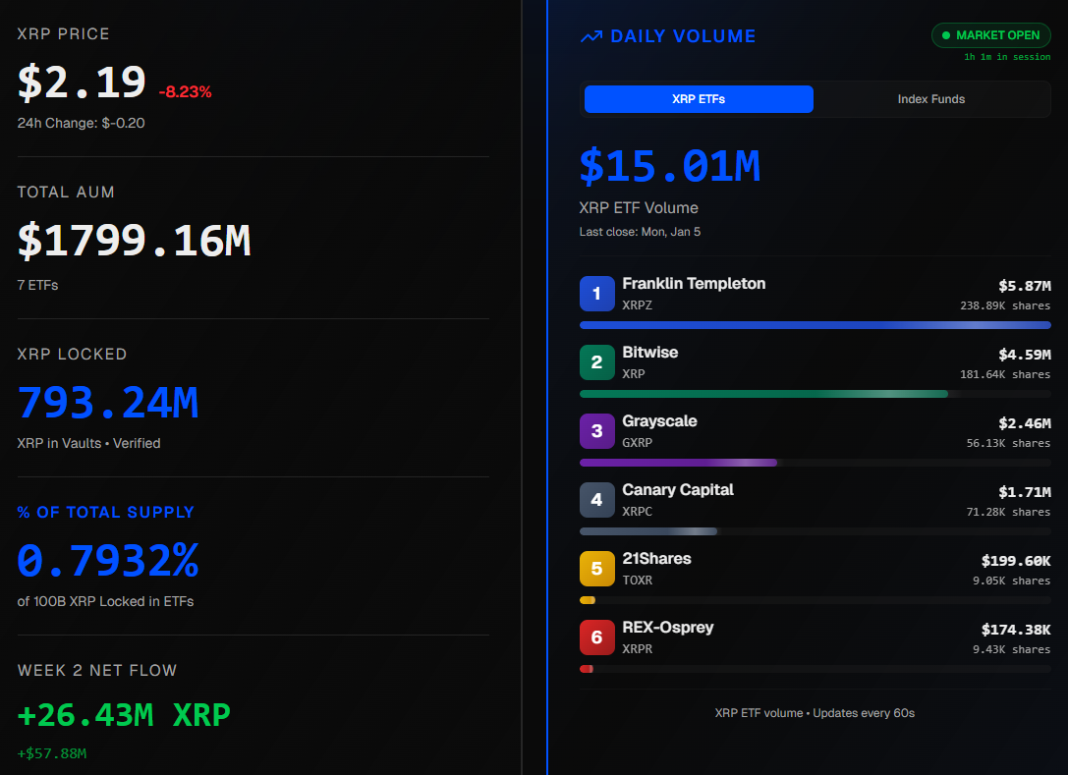Screen dimensions: 1068x775
Task: Click the -8.23% price change
Action: click(x=186, y=92)
